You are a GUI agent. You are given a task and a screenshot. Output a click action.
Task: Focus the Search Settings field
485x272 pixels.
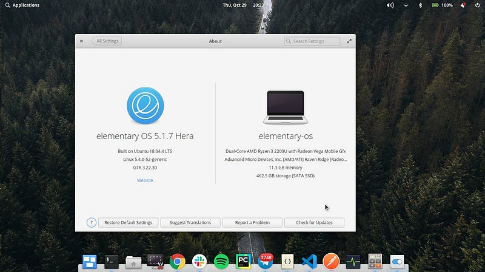coord(312,41)
